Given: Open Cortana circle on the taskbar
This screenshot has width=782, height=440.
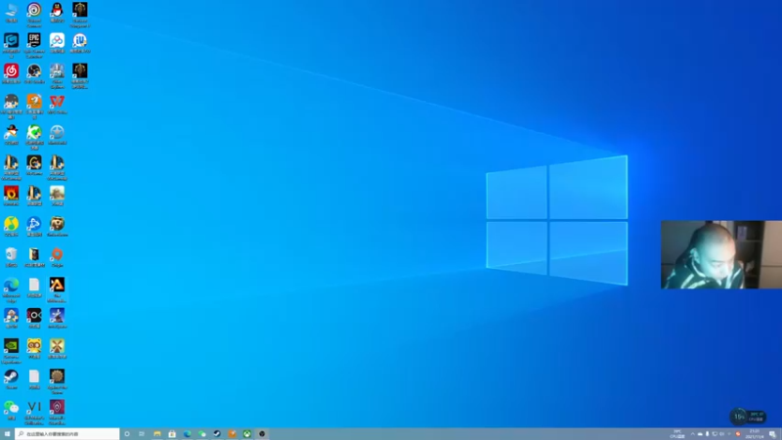Looking at the screenshot, I should (127, 434).
